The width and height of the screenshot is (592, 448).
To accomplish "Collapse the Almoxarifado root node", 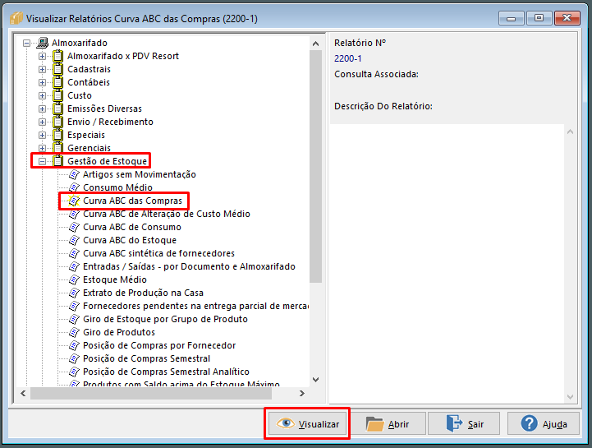I will (26, 43).
